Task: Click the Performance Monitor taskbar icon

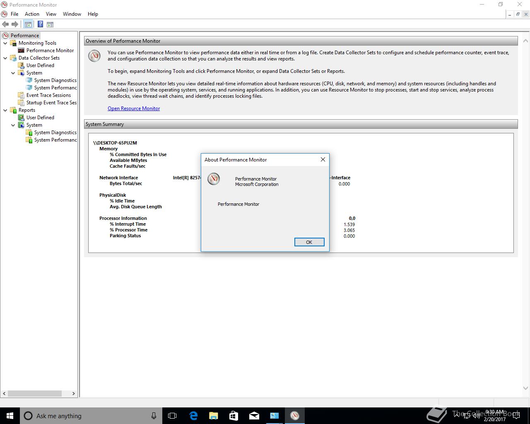Action: [294, 416]
